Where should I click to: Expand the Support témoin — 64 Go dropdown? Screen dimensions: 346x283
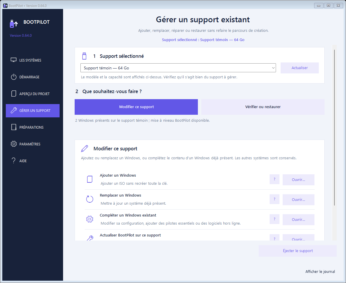(178, 68)
